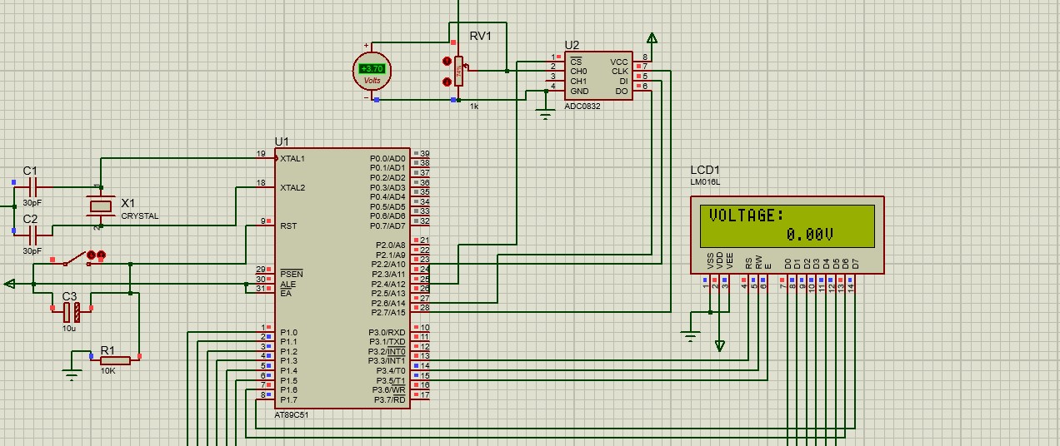Click the ground symbol near the LCD VSS pin
The image size is (1060, 446).
click(x=691, y=335)
